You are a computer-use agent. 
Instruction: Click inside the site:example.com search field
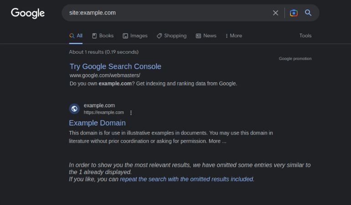pyautogui.click(x=169, y=13)
